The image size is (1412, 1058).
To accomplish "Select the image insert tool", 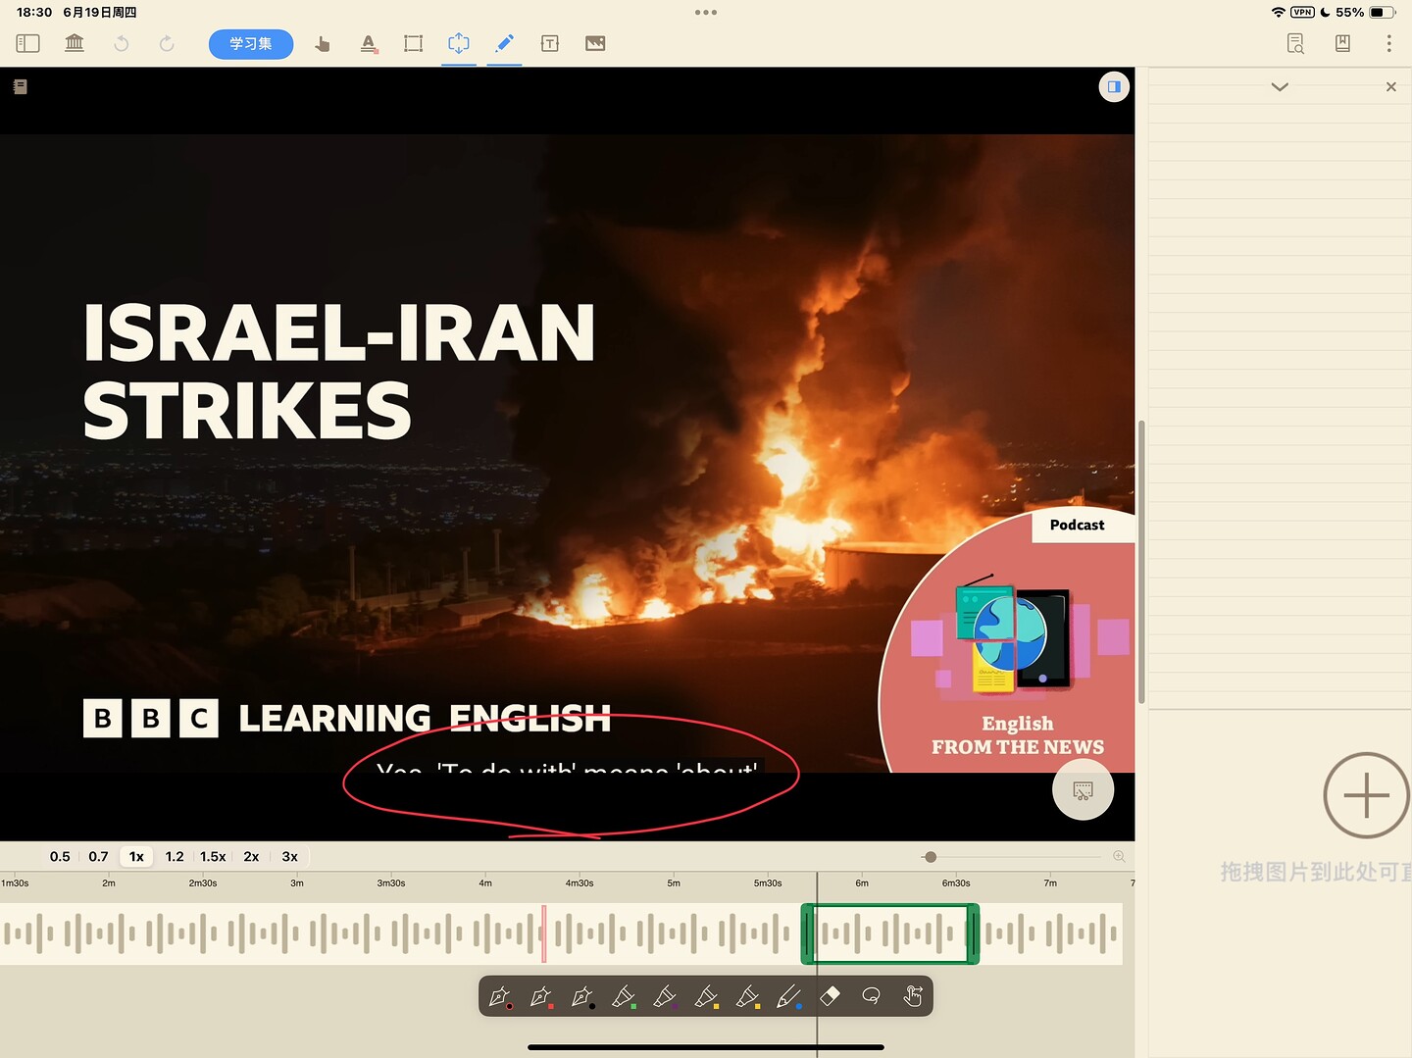I will (x=595, y=43).
